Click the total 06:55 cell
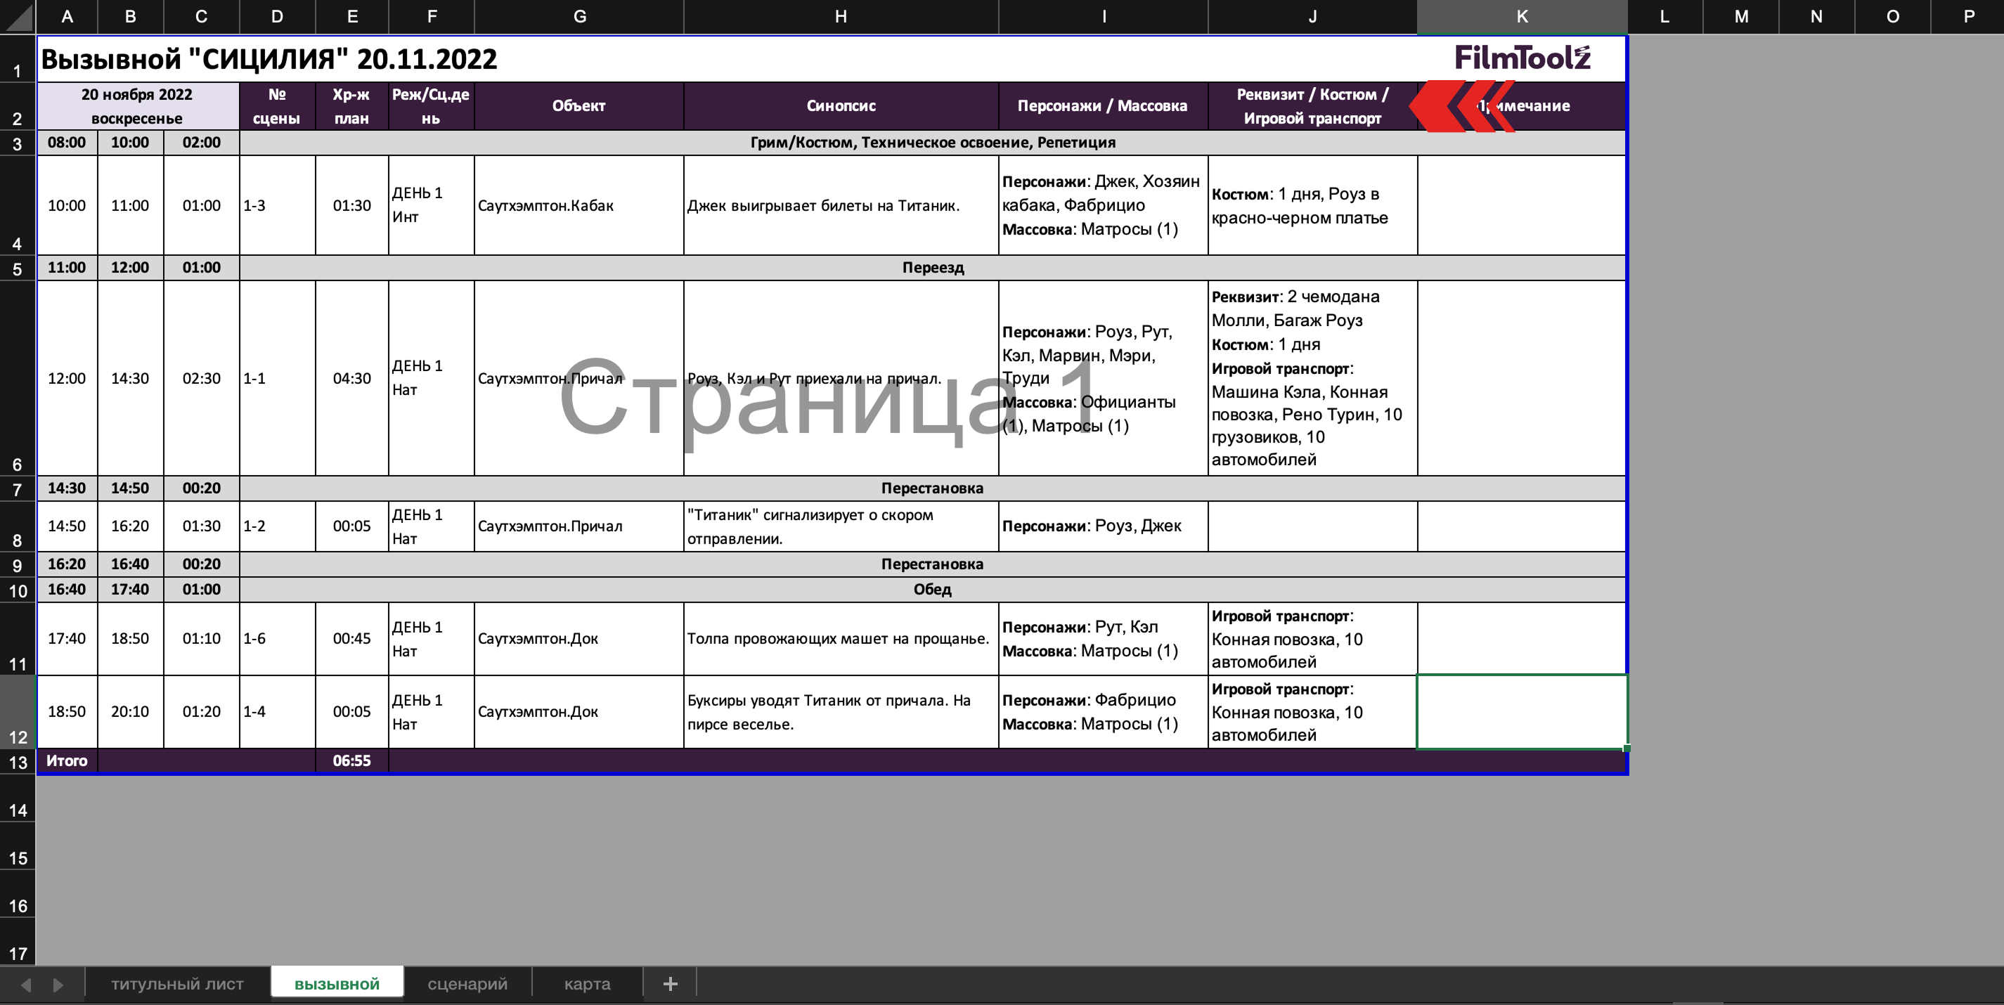Screen dimensions: 2004x1005 [x=351, y=760]
